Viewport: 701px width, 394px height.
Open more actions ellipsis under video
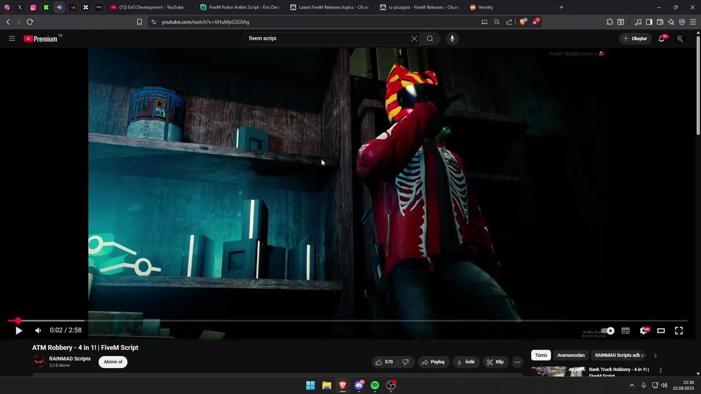coord(517,362)
